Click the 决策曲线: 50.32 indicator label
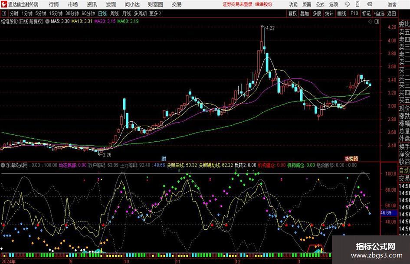This screenshot has height=264, width=410. click(x=182, y=165)
